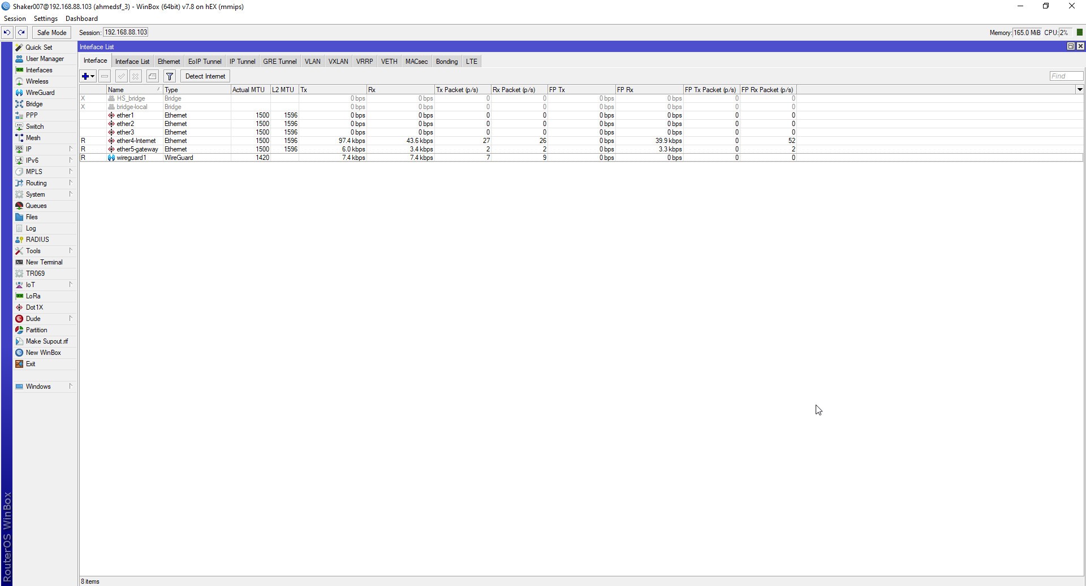
Task: Expand the System submenu
Action: click(45, 194)
